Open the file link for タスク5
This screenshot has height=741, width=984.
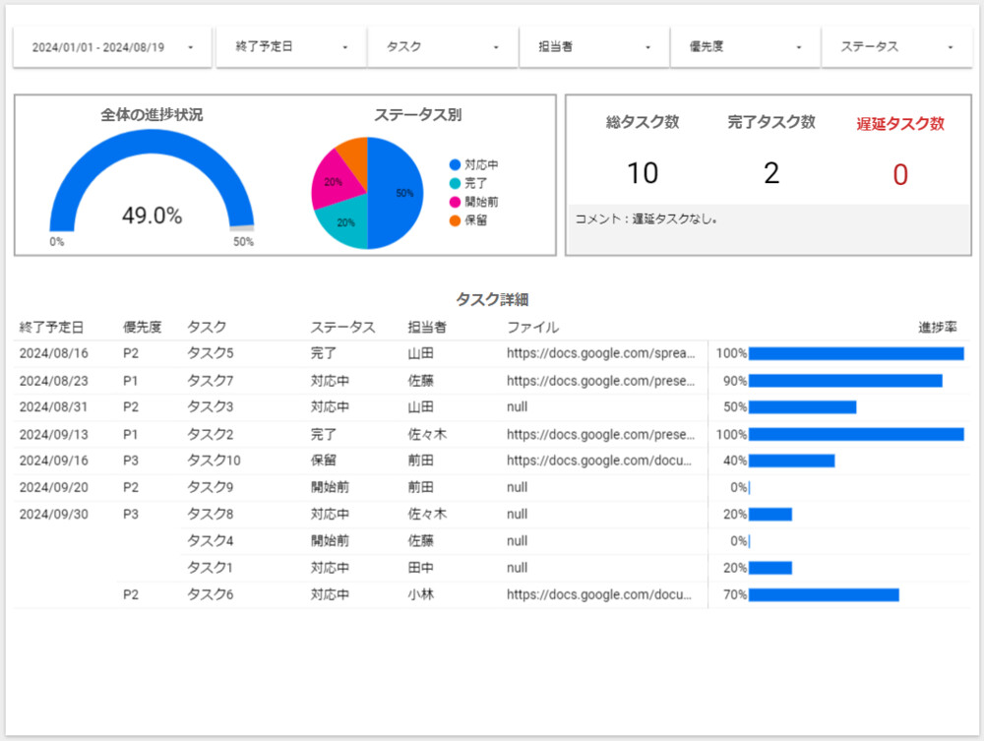pos(600,353)
